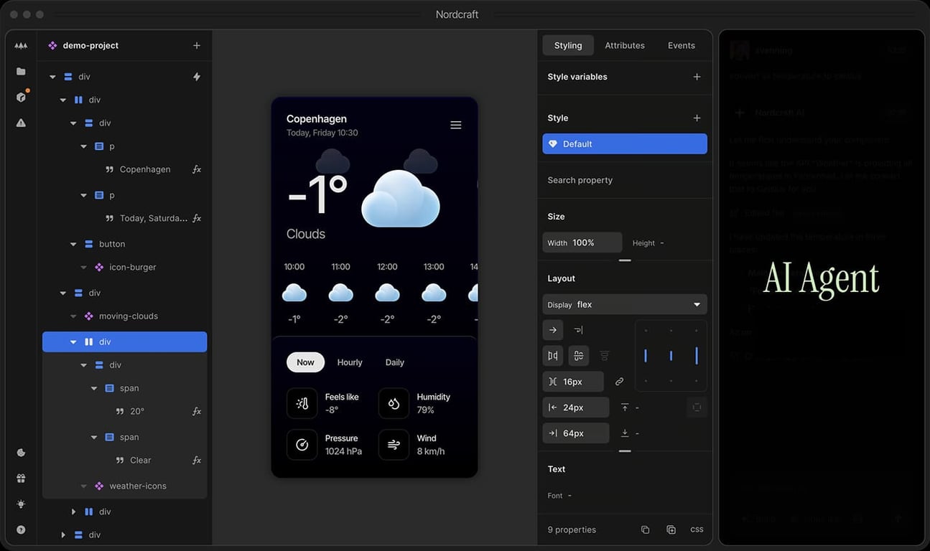
Task: Select the Hourly button in the weather preview
Action: [349, 362]
